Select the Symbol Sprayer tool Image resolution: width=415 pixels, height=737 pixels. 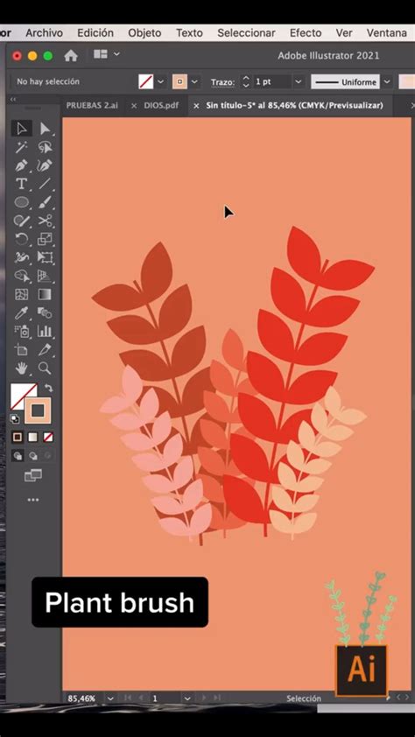22,331
